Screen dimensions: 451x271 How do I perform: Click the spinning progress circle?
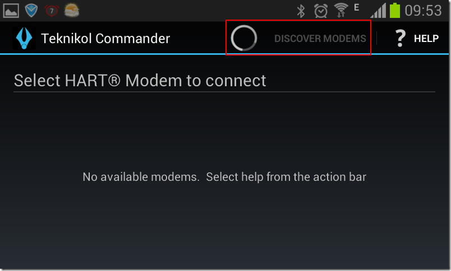[x=244, y=38]
